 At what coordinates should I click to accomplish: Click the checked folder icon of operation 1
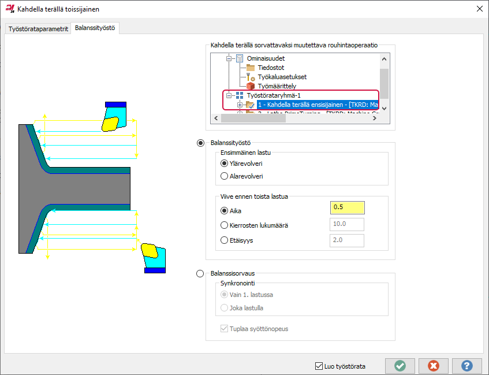point(251,105)
